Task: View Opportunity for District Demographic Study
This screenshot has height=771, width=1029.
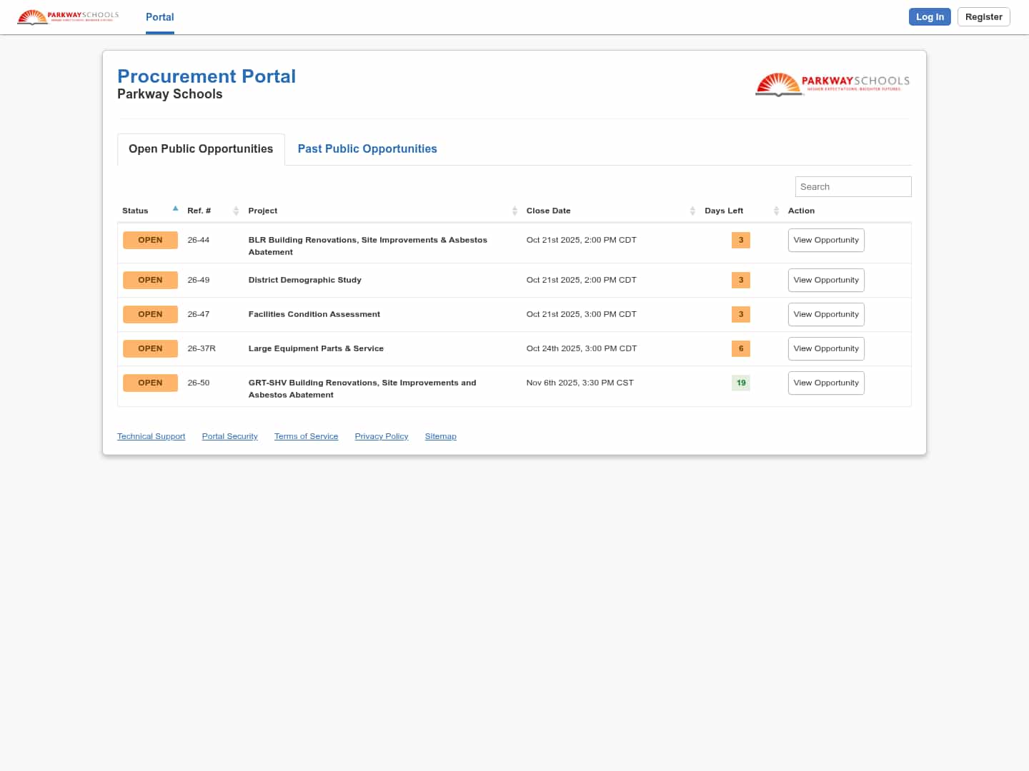Action: point(826,281)
